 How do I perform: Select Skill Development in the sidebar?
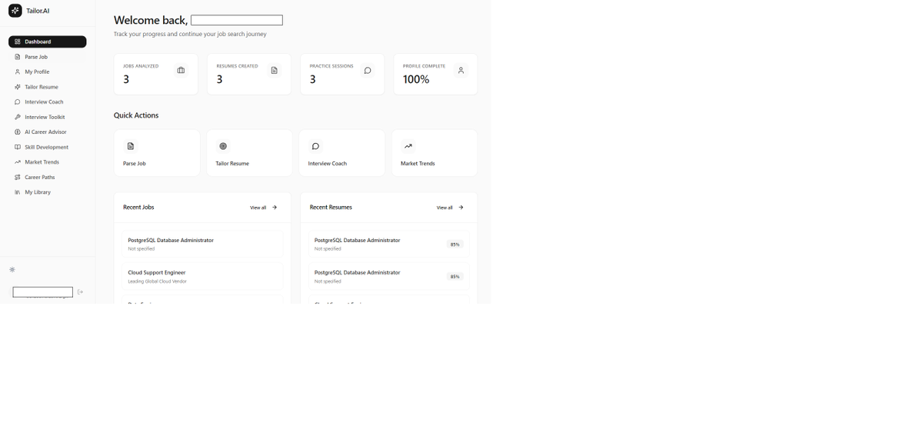coord(48,147)
